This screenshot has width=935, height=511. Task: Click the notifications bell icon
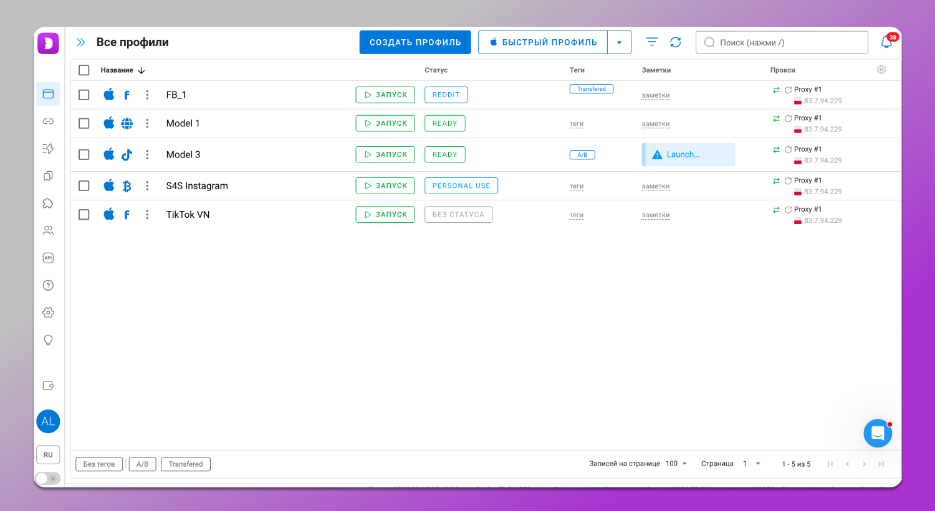(886, 42)
